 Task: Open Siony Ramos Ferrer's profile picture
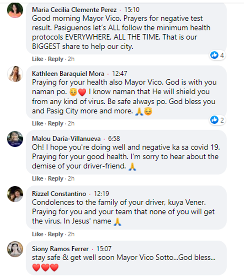15,247
